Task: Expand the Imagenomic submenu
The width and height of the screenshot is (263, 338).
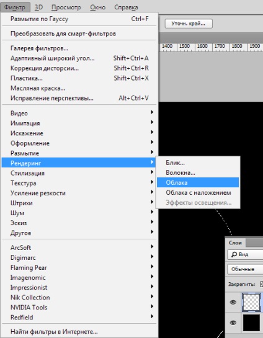Action: 79,277
